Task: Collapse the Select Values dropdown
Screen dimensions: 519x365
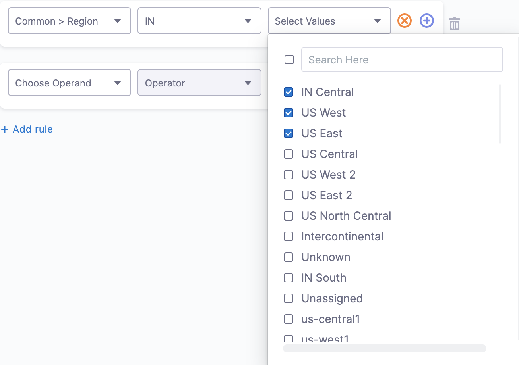Action: 329,21
